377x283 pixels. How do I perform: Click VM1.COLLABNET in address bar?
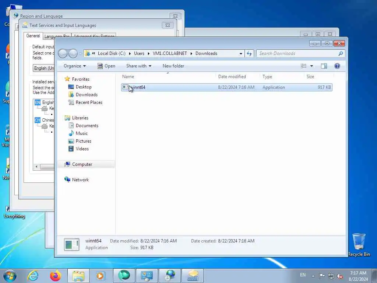pos(170,53)
